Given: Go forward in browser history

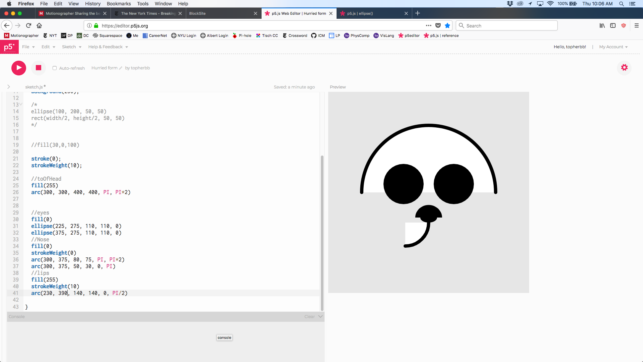Looking at the screenshot, I should click(x=18, y=25).
